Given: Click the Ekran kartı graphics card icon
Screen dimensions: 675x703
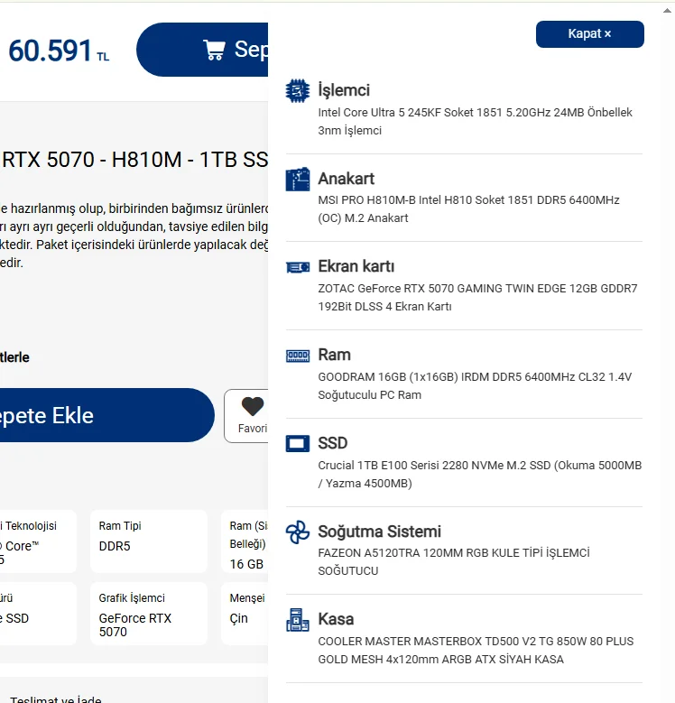Looking at the screenshot, I should click(298, 267).
